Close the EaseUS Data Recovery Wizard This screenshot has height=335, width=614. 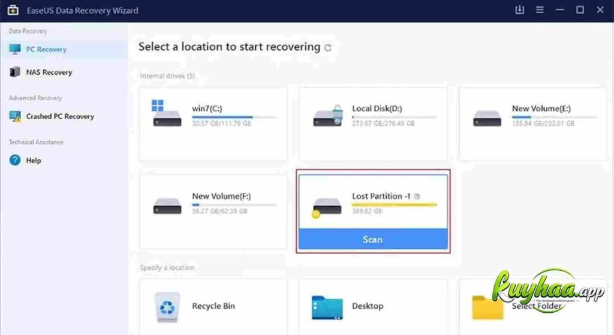pos(600,10)
